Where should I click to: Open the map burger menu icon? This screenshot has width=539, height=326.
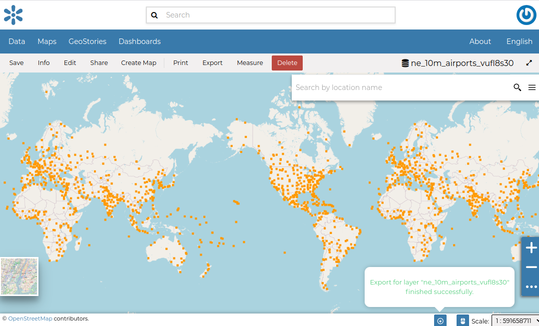coord(532,87)
